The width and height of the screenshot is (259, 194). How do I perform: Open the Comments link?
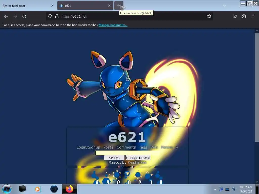coord(126,147)
